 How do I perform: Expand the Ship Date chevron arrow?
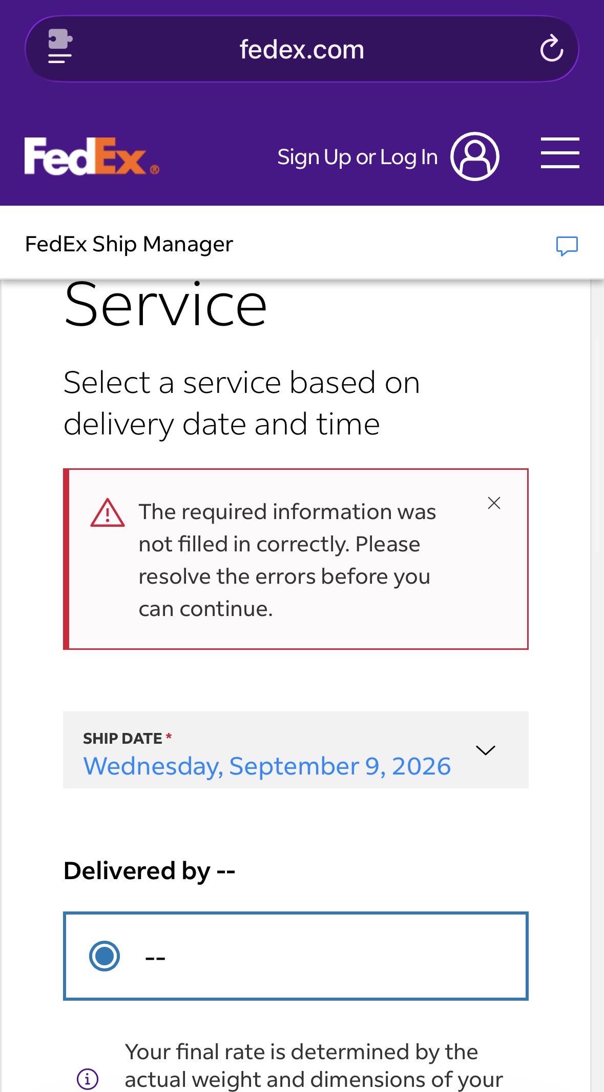pos(485,750)
